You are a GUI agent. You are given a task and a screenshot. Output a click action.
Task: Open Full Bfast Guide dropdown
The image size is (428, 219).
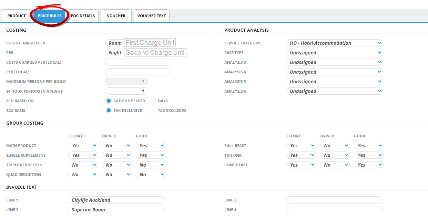tap(368, 146)
